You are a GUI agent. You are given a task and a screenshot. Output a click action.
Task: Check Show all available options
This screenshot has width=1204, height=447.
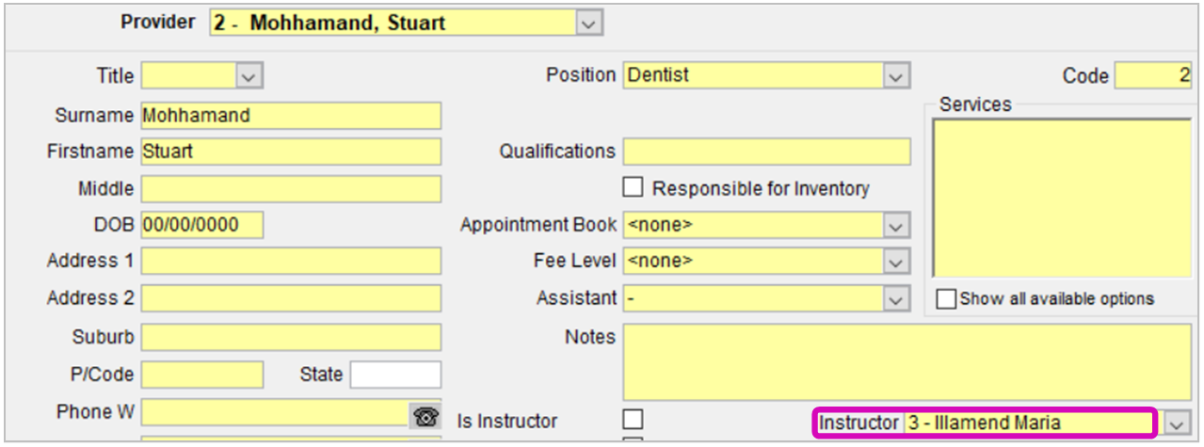947,299
